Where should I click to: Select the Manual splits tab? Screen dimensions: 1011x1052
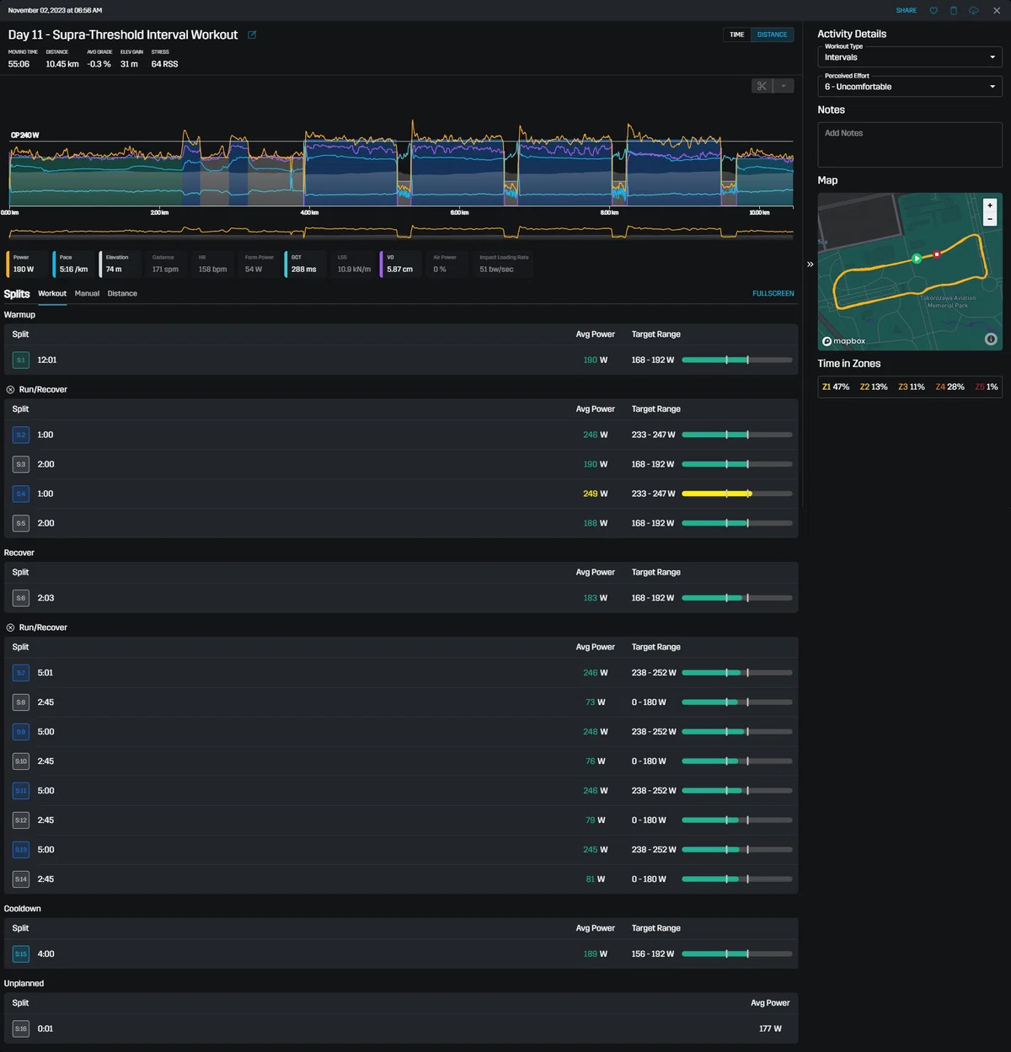[87, 293]
